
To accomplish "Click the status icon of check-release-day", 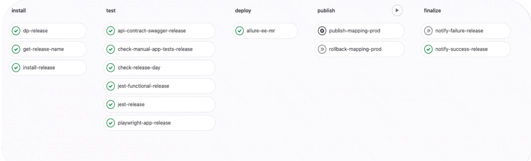I will 110,68.
